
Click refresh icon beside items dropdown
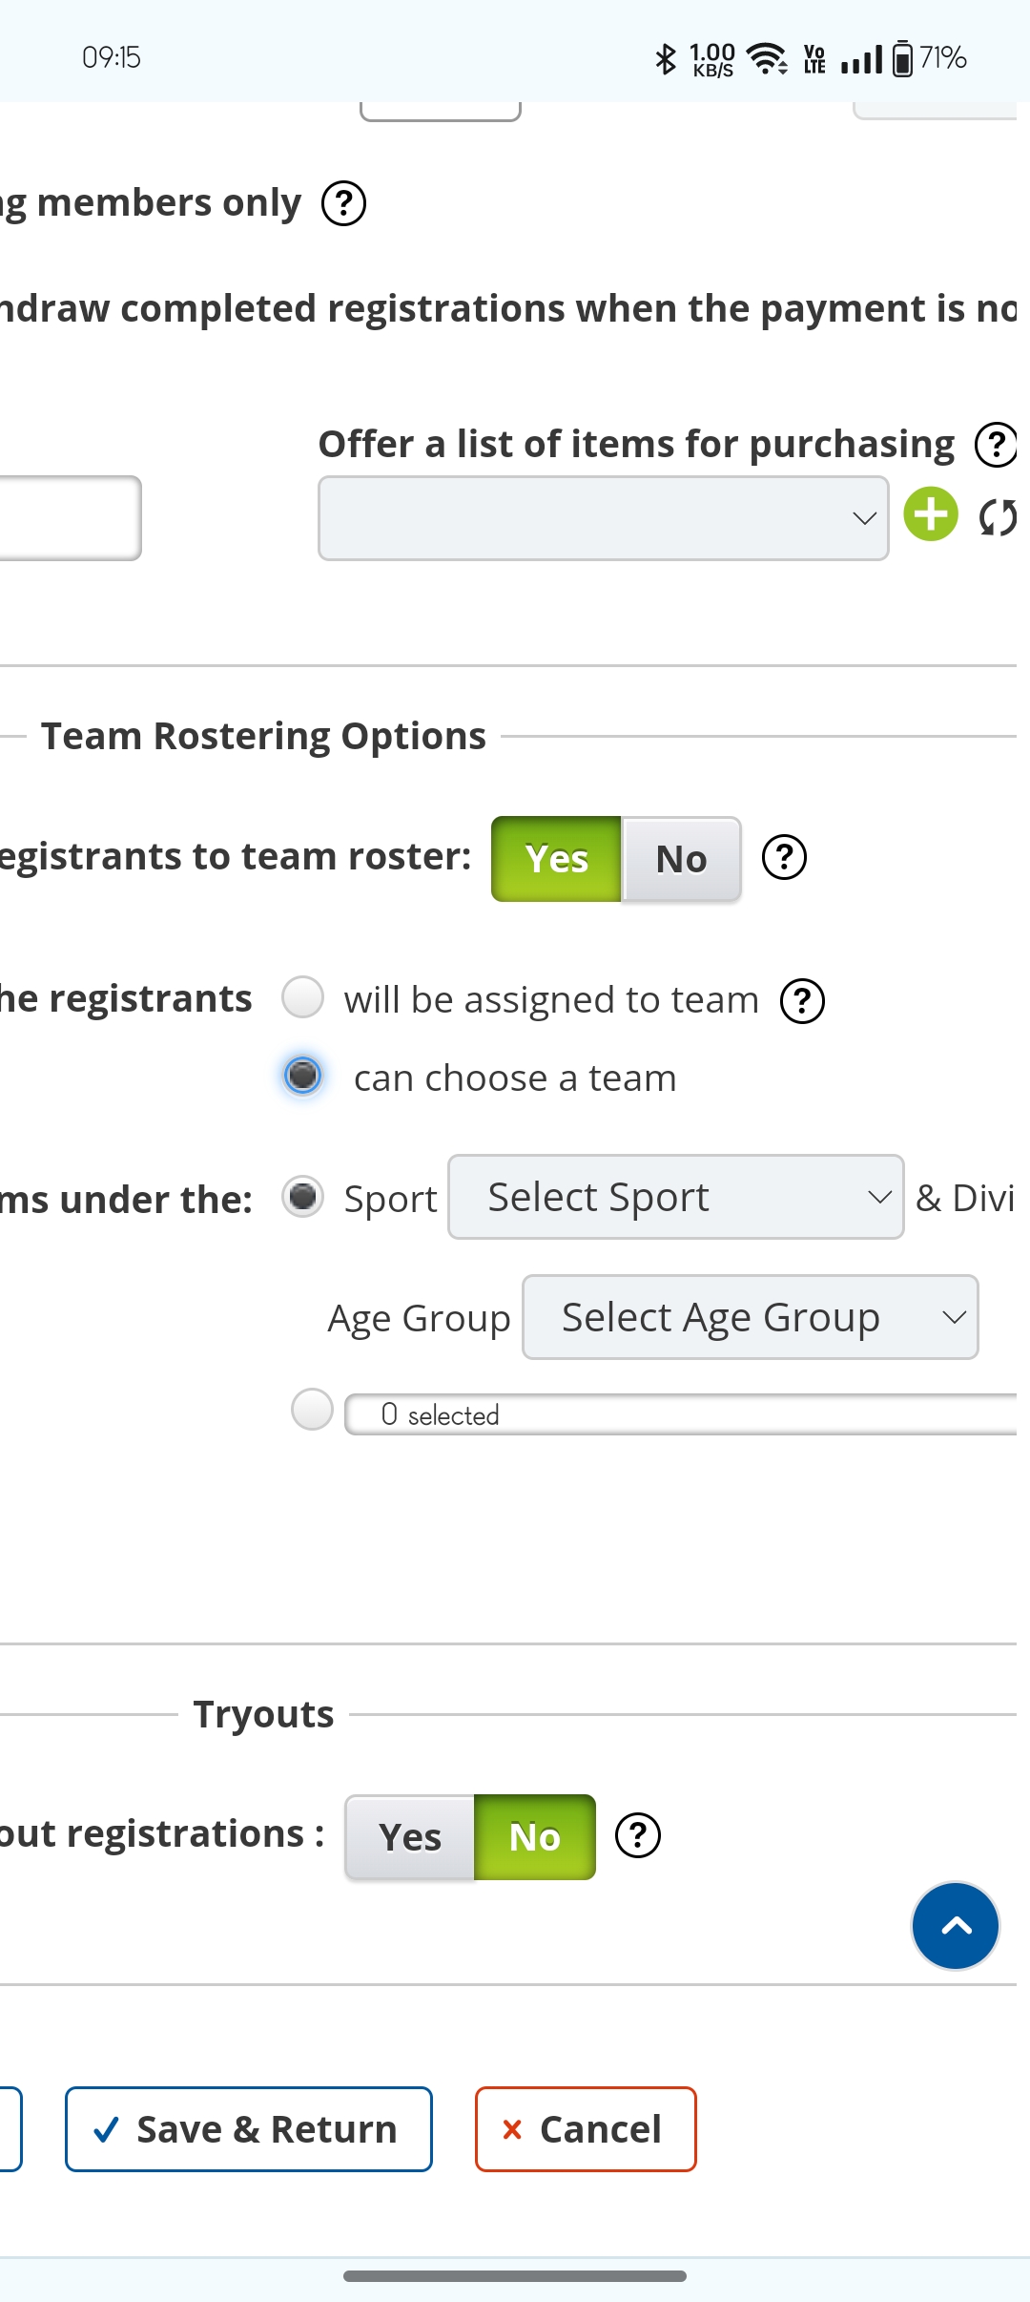[x=998, y=517]
